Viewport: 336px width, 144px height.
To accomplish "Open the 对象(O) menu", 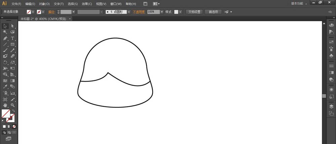I will point(44,4).
